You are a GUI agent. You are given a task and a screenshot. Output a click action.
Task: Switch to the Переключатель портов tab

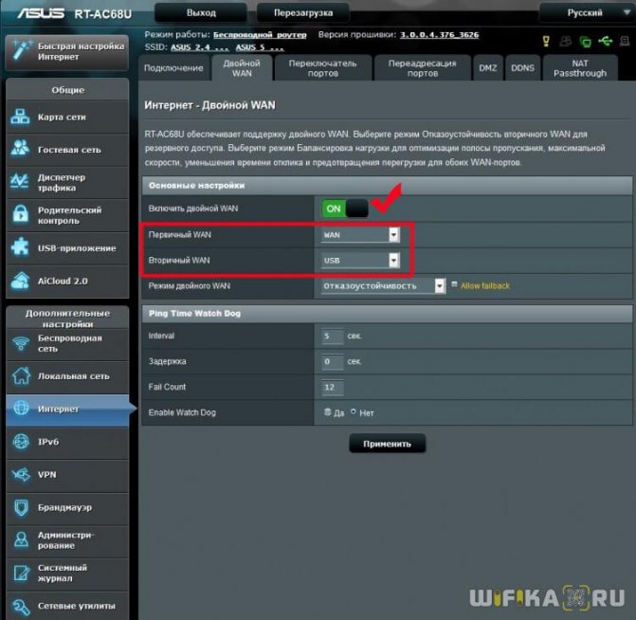[x=323, y=68]
